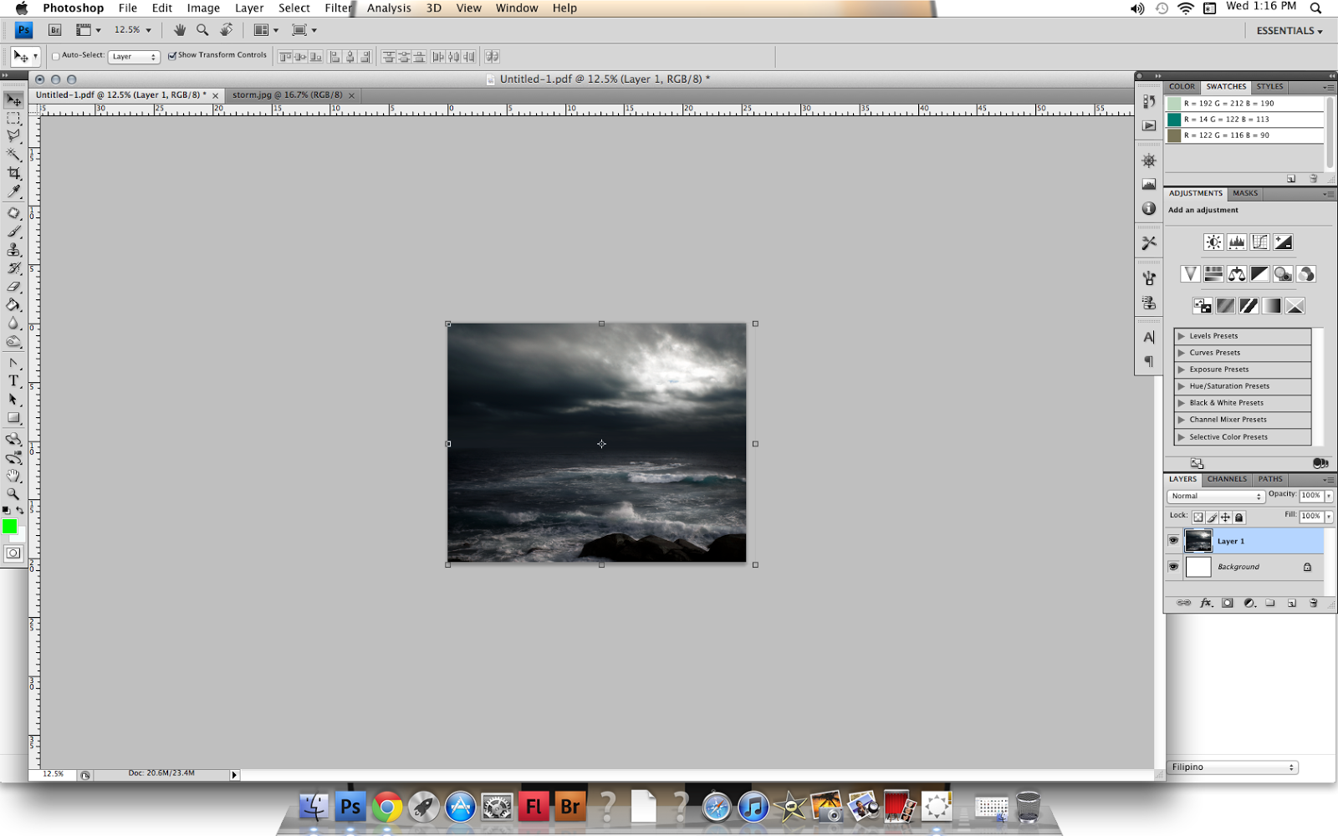Image resolution: width=1338 pixels, height=836 pixels.
Task: Open the Layer menu
Action: click(x=249, y=8)
